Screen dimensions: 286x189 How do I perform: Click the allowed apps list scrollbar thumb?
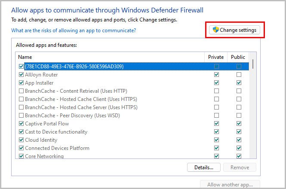(x=253, y=64)
